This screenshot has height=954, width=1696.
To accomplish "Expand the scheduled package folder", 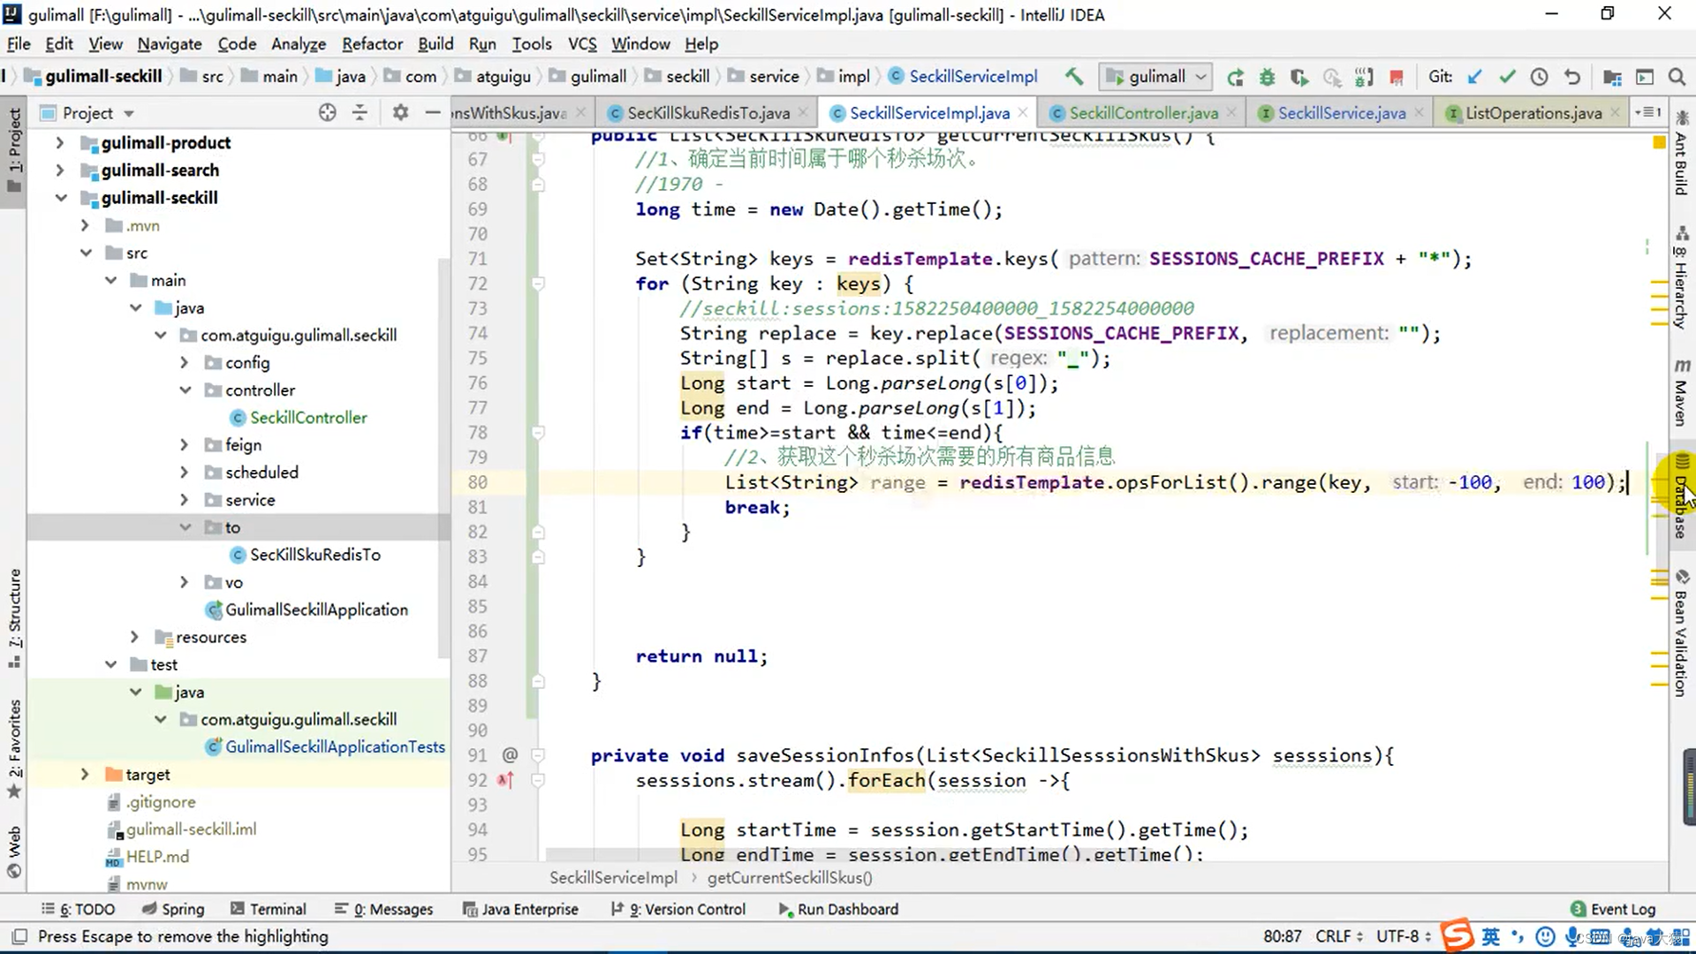I will coord(184,473).
